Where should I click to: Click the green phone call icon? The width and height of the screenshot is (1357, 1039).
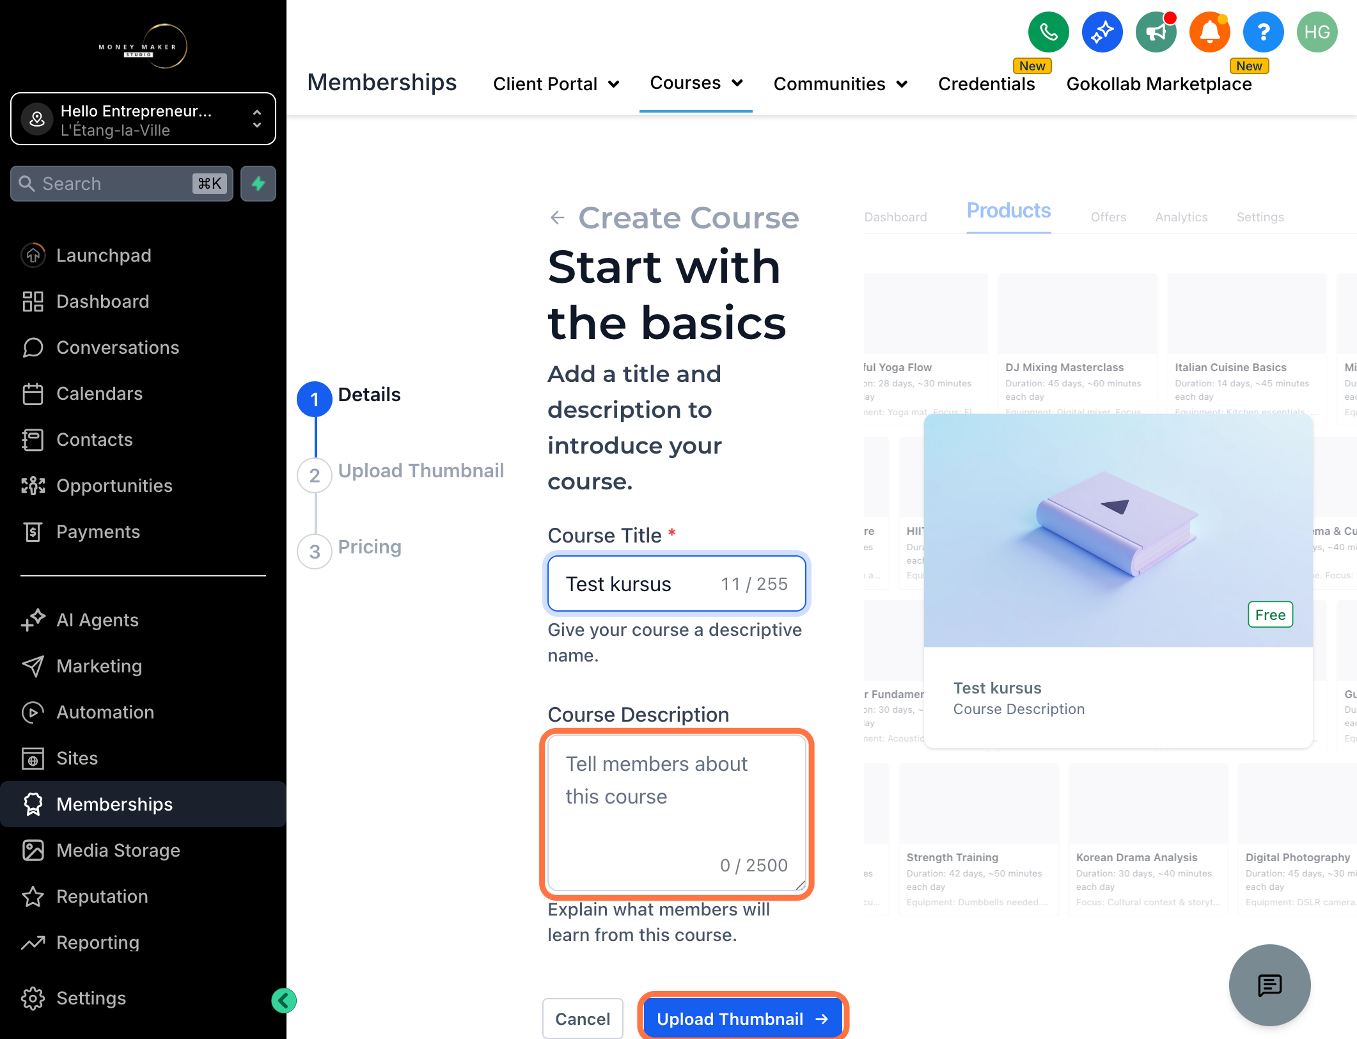[x=1048, y=32]
